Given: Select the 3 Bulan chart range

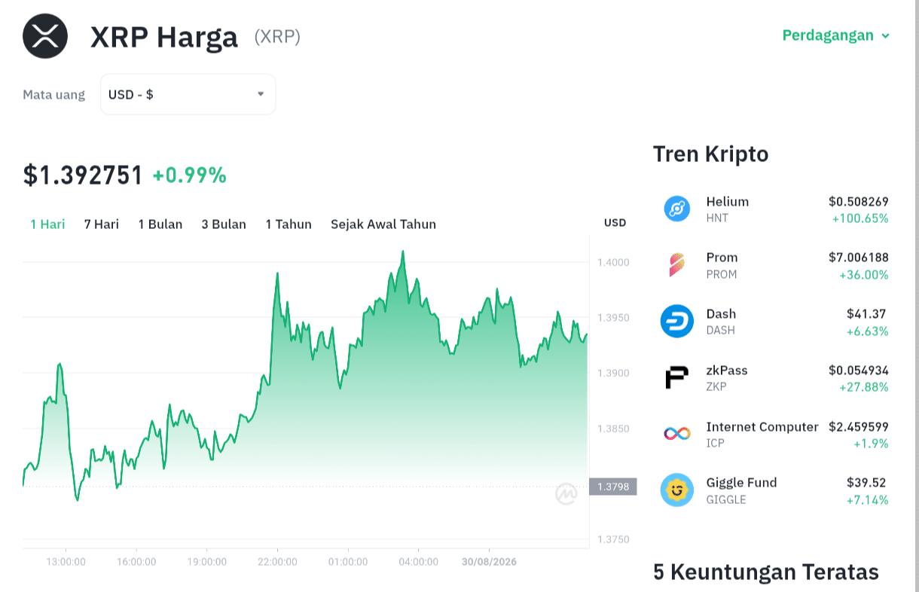Looking at the screenshot, I should pos(224,224).
